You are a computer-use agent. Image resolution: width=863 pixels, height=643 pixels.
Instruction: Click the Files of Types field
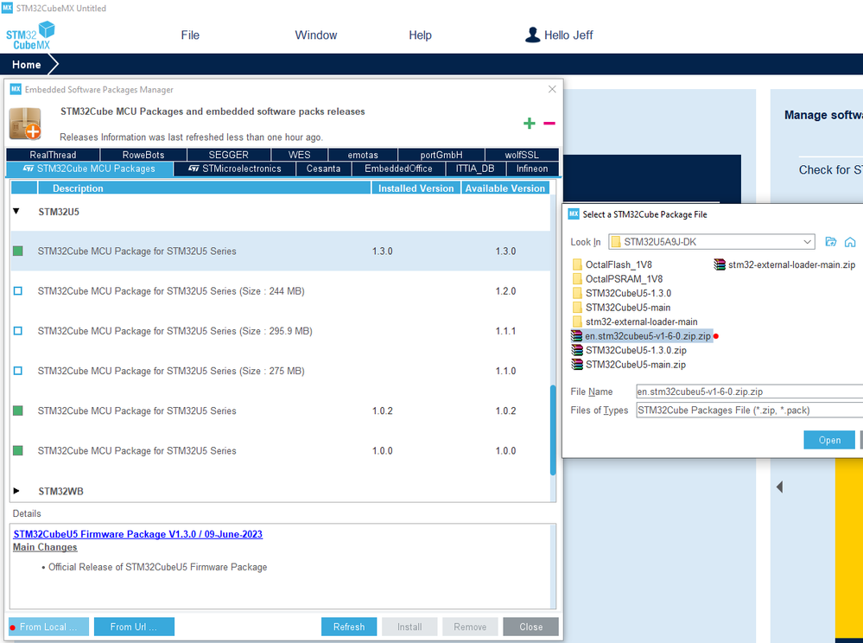750,411
